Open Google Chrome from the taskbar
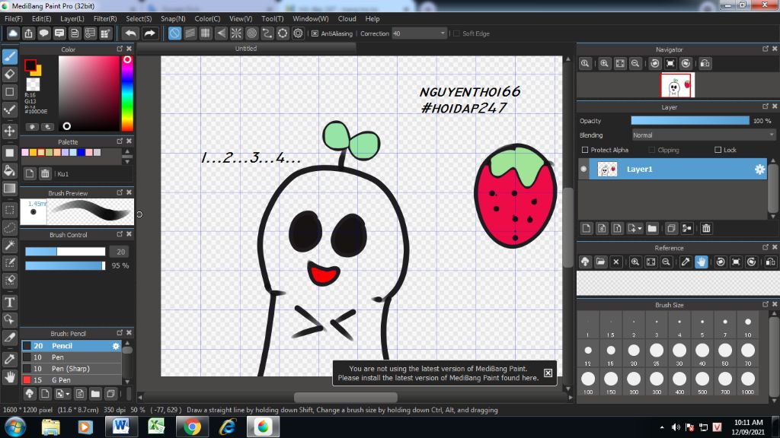780x438 pixels. click(192, 427)
